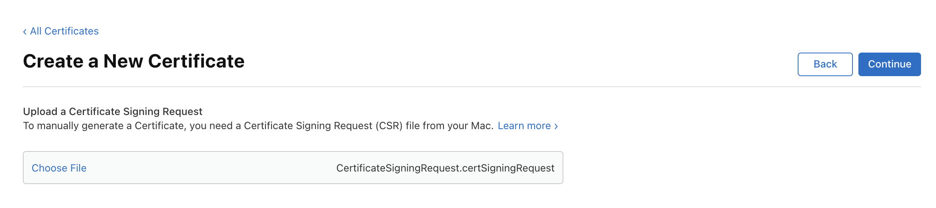The width and height of the screenshot is (936, 208).
Task: Click the word "Certificate" in the page title
Action: 196,62
